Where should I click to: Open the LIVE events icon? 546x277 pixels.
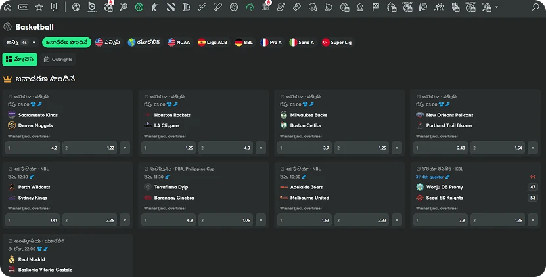[24, 7]
